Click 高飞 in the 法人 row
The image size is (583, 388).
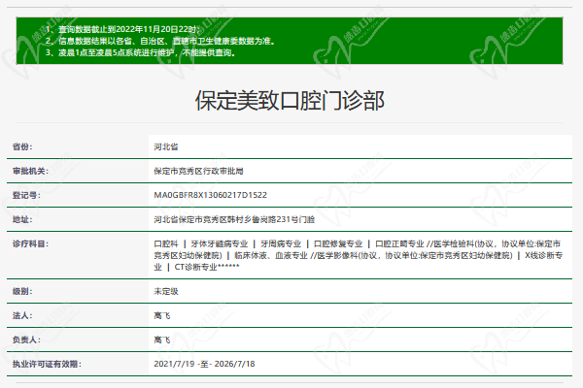[x=162, y=315]
